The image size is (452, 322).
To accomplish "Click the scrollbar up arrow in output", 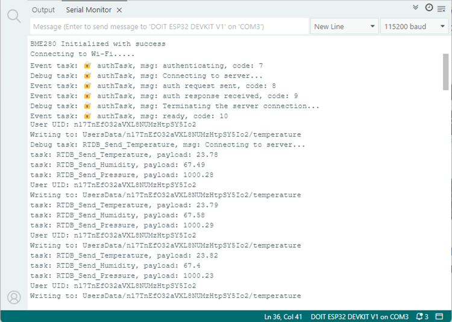I will click(x=445, y=43).
